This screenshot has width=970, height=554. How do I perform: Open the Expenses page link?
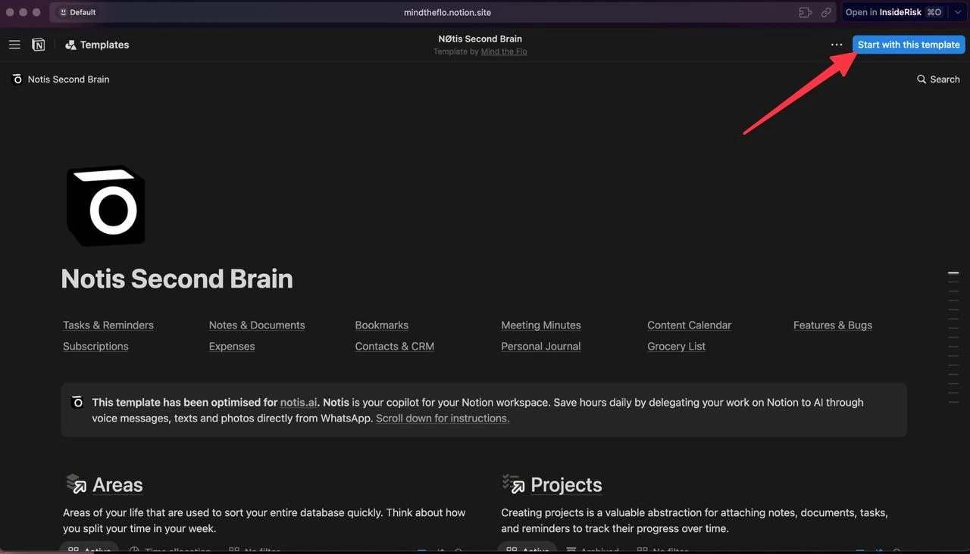coord(232,346)
